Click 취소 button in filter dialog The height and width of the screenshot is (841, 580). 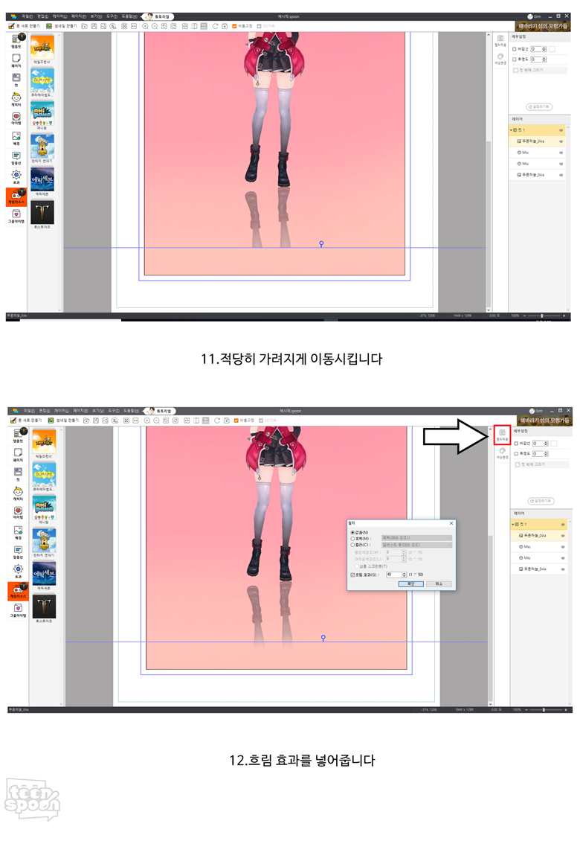(x=439, y=583)
